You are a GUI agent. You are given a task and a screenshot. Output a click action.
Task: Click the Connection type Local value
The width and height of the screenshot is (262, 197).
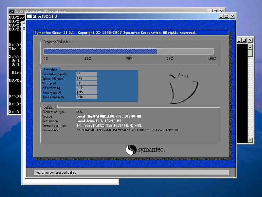[80, 112]
